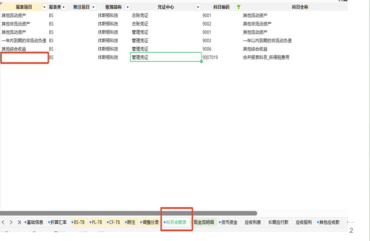Switch to the 应收利息 sheet tab
This screenshot has height=241, width=370.
coord(253,222)
